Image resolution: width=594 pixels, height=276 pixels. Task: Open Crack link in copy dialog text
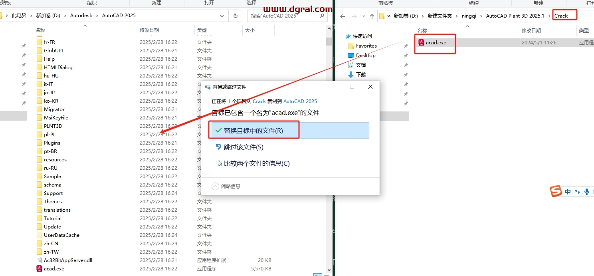pos(259,101)
